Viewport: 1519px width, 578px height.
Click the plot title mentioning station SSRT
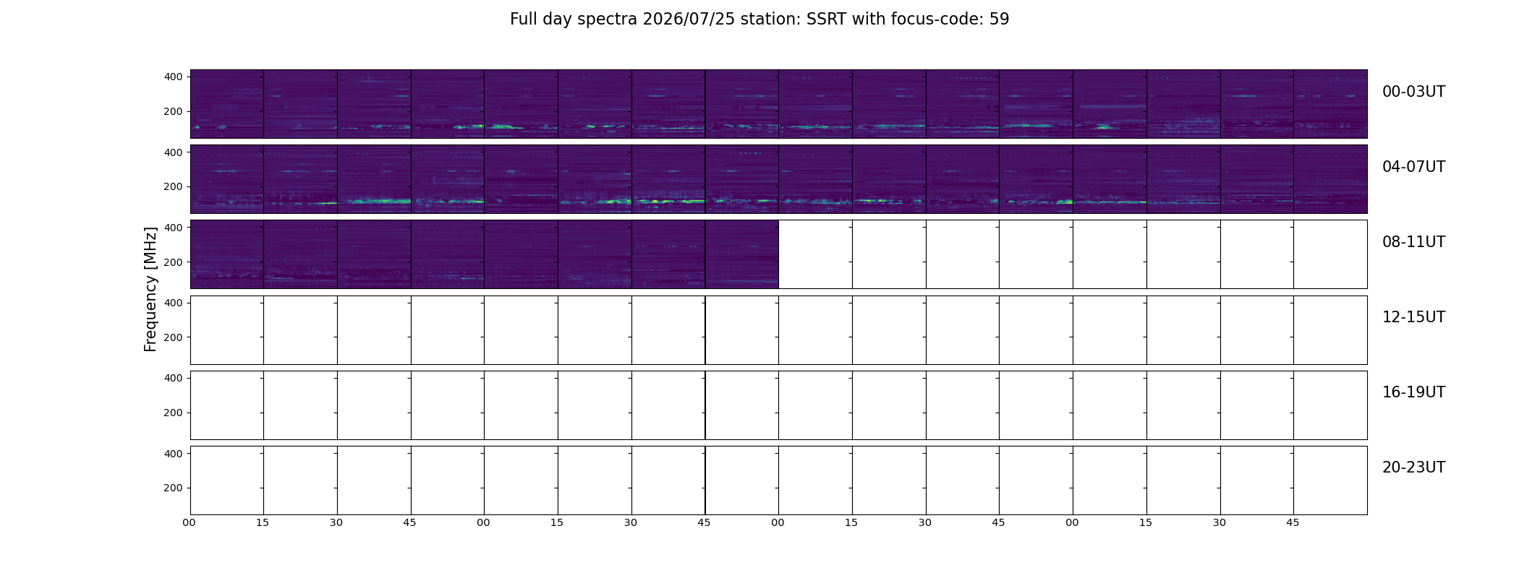coord(759,20)
